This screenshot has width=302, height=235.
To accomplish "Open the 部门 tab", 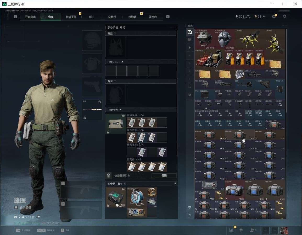I will [x=92, y=17].
